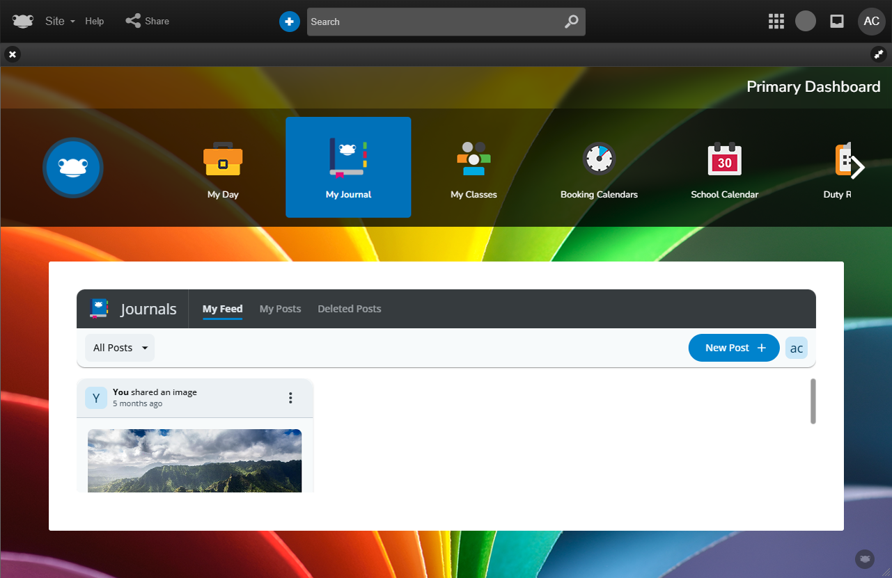Open the All Posts filter dropdown
Image resolution: width=892 pixels, height=578 pixels.
point(120,348)
